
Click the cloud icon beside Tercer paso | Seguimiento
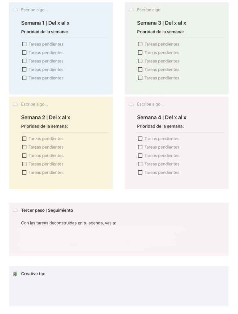click(15, 210)
